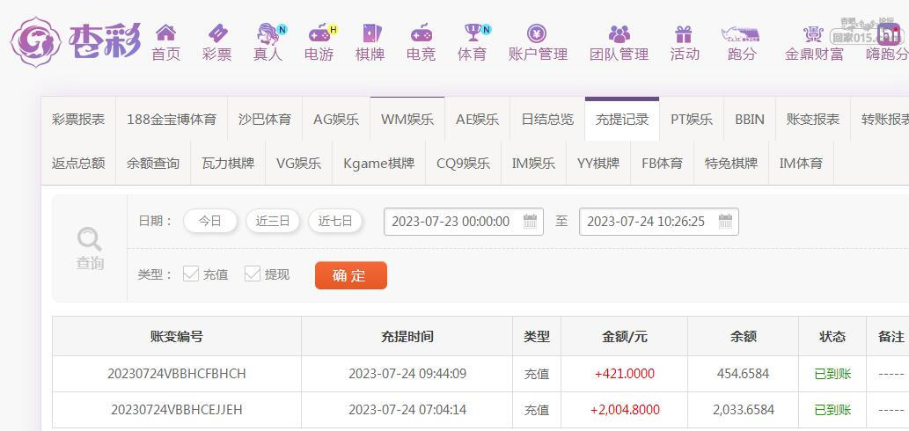909x431 pixels.
Task: Open the 体育 trophy icon
Action: (473, 33)
